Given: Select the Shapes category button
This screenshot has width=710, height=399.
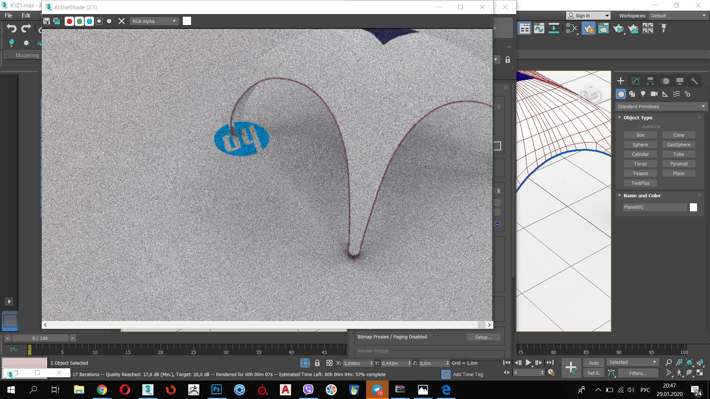Looking at the screenshot, I should pyautogui.click(x=632, y=94).
